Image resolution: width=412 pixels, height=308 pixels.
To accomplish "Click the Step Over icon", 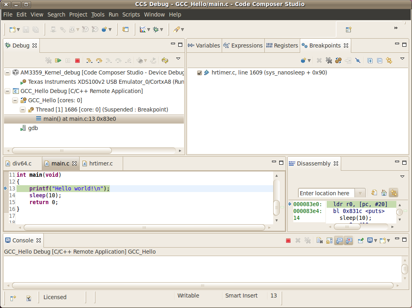I will pyautogui.click(x=99, y=60).
